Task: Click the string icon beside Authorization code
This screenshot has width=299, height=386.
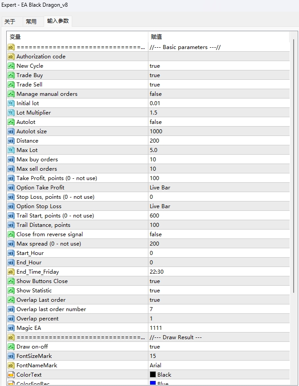Action: (11, 57)
